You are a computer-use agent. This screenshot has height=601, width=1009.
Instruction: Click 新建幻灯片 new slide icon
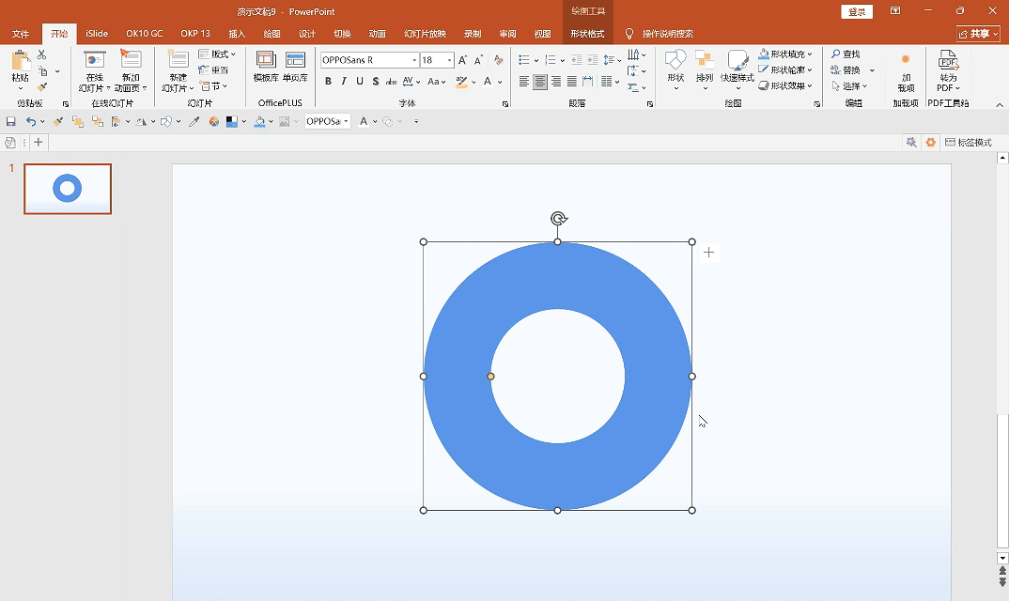pos(178,60)
